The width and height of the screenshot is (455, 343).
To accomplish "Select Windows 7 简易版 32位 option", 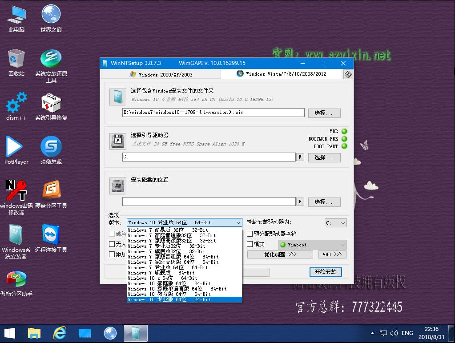I will click(x=185, y=230).
